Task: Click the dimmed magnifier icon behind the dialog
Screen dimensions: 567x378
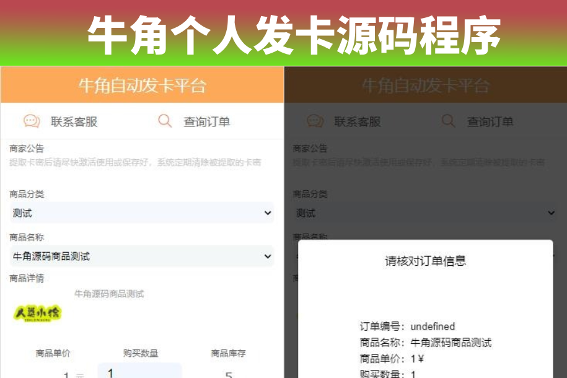Action: pyautogui.click(x=449, y=121)
